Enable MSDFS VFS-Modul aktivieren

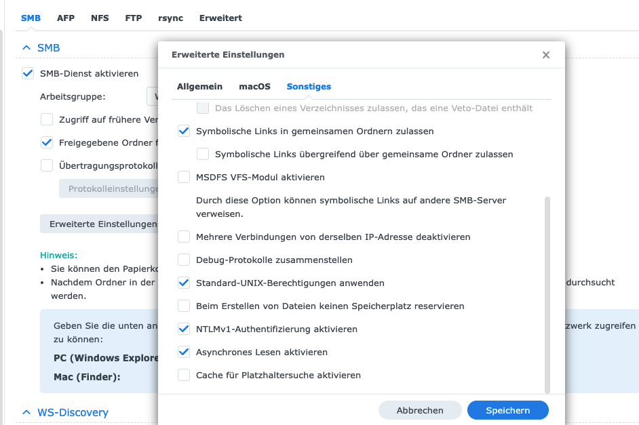coord(184,178)
